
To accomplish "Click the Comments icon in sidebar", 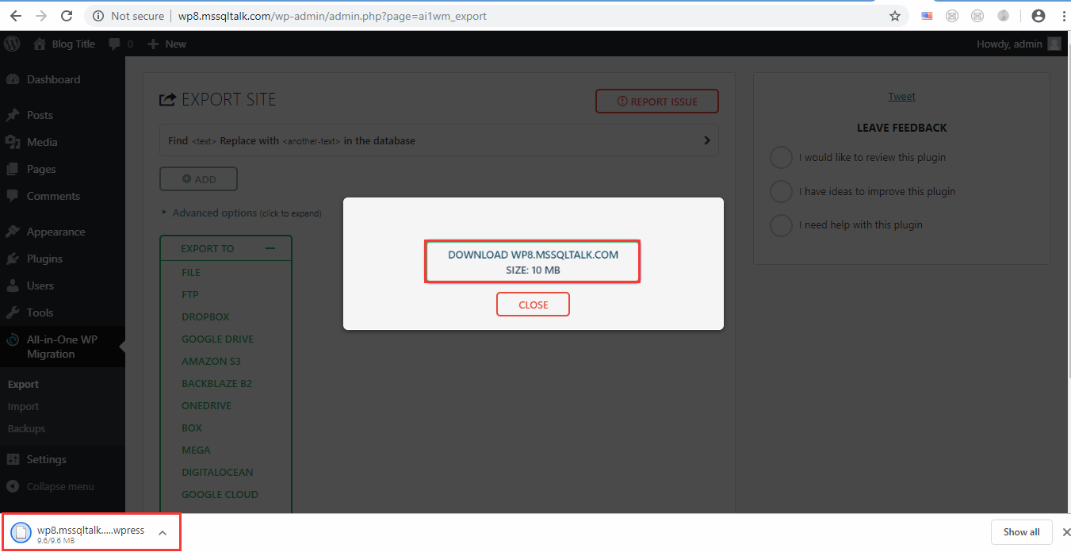I will click(12, 196).
